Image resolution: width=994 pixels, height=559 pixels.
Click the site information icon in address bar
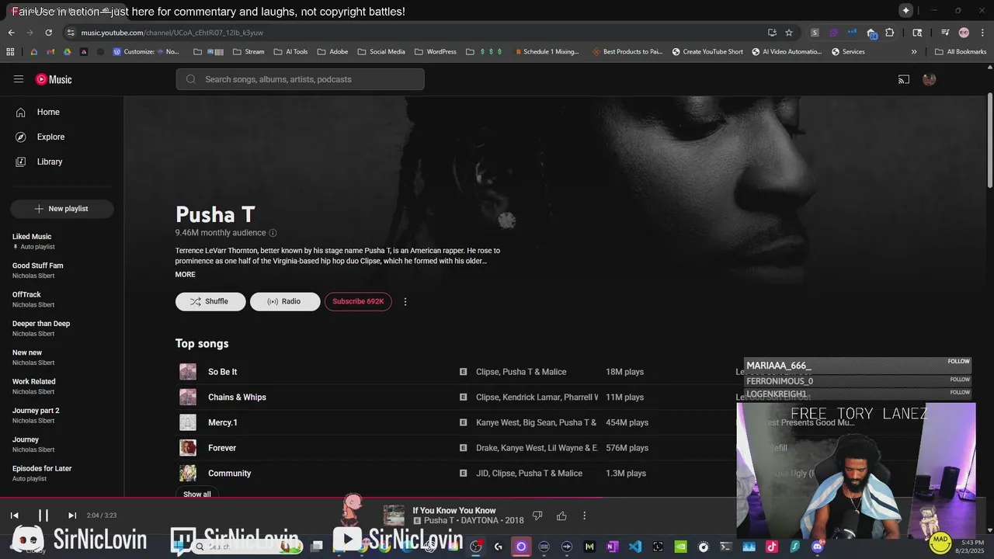(x=71, y=33)
